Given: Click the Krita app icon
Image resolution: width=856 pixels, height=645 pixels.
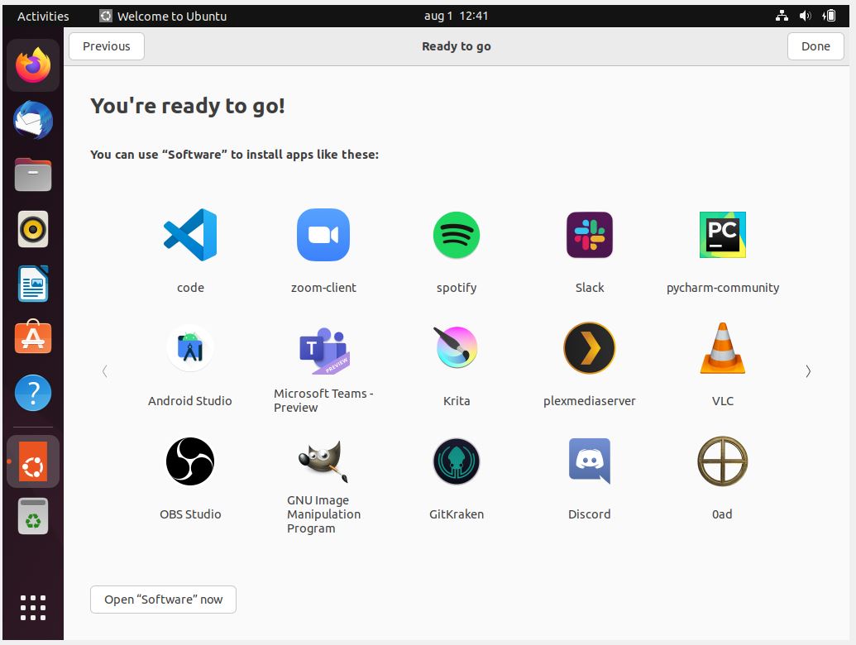Looking at the screenshot, I should pyautogui.click(x=457, y=348).
